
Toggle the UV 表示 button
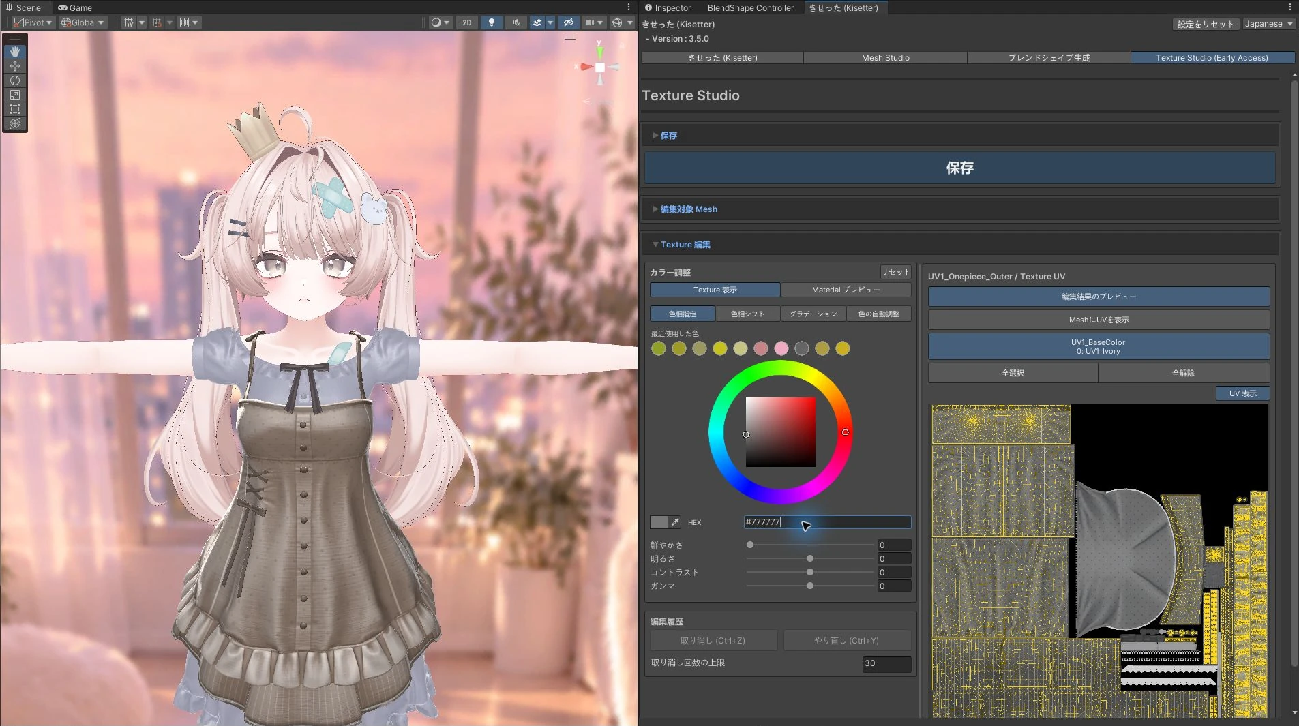[1242, 393]
